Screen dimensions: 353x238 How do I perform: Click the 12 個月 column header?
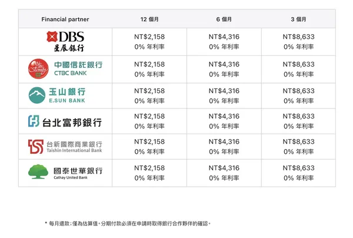coord(149,19)
